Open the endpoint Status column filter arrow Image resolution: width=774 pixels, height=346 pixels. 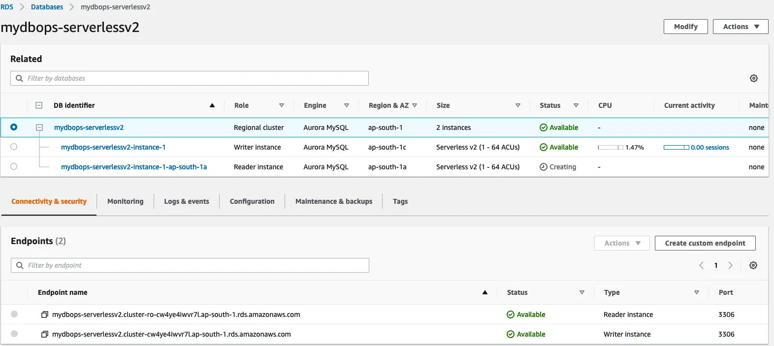(582, 292)
